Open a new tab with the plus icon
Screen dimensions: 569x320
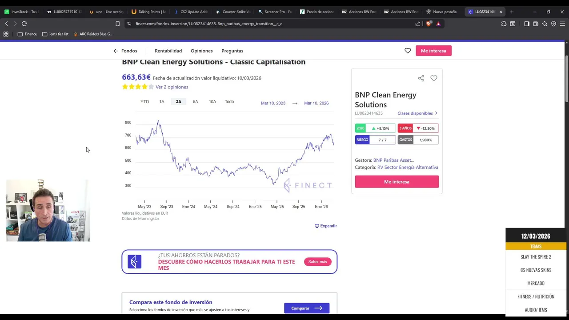click(x=512, y=12)
